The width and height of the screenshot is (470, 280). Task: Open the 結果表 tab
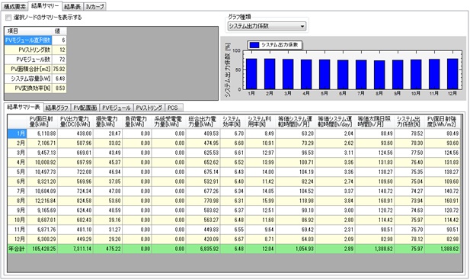pyautogui.click(x=72, y=6)
